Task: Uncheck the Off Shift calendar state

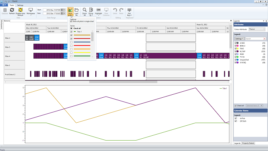Action: click(x=235, y=121)
